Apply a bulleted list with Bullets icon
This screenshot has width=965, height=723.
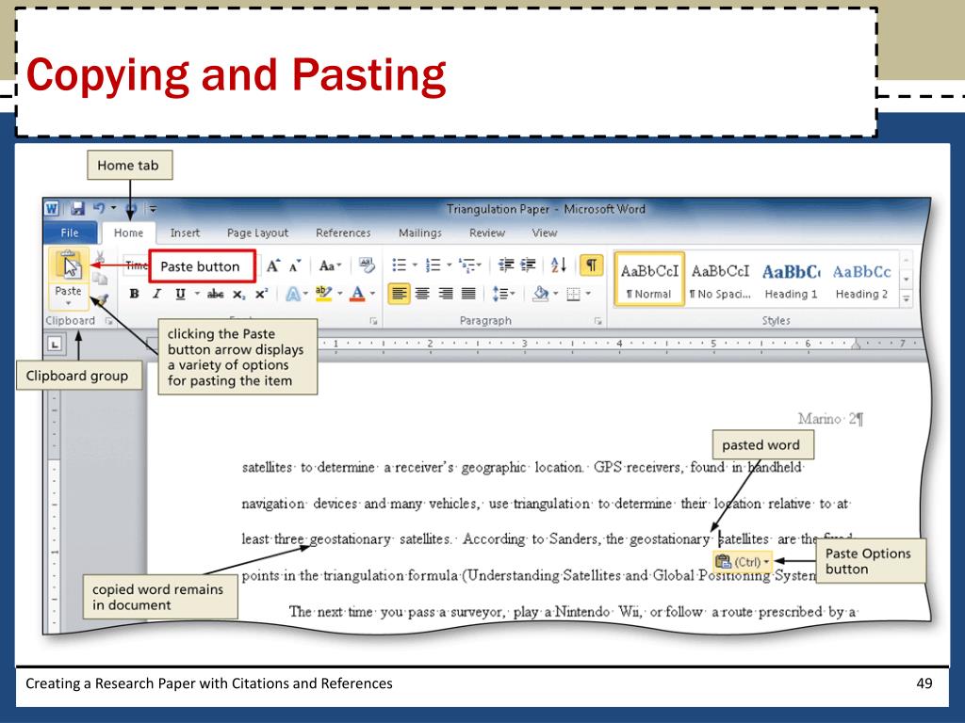(399, 265)
